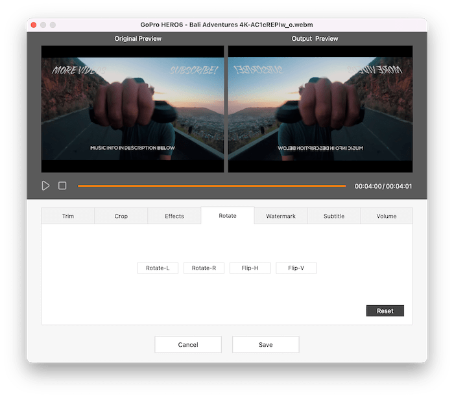The image size is (454, 398).
Task: Click the Original Preview video frame
Action: (132, 109)
